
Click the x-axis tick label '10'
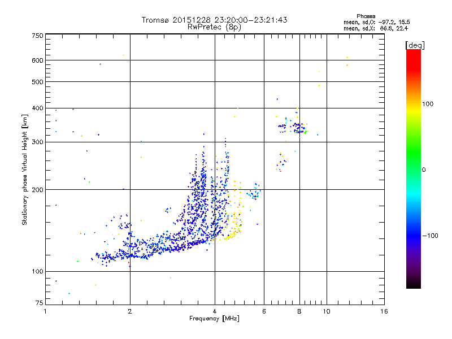coord(327,311)
